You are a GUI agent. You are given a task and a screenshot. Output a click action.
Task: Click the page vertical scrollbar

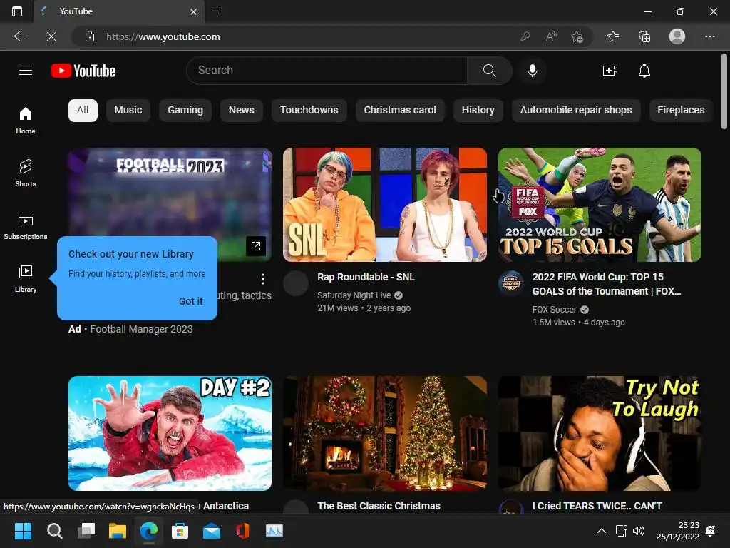[724, 91]
